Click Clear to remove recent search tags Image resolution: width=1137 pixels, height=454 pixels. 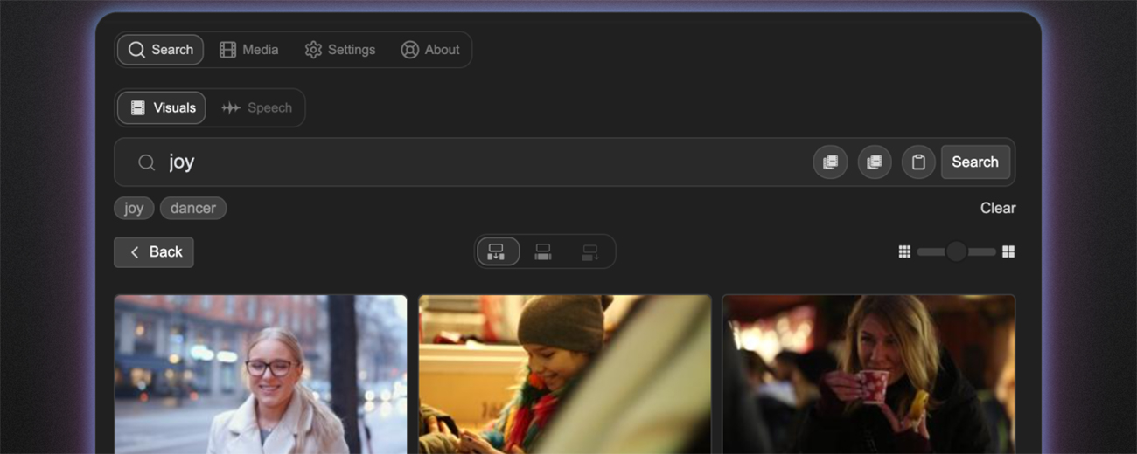point(997,208)
